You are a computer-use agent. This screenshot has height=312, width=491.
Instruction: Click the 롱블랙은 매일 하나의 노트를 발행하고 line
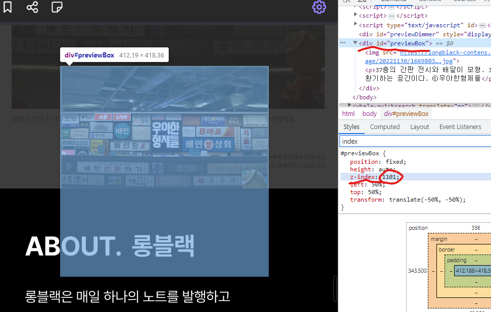point(127,296)
